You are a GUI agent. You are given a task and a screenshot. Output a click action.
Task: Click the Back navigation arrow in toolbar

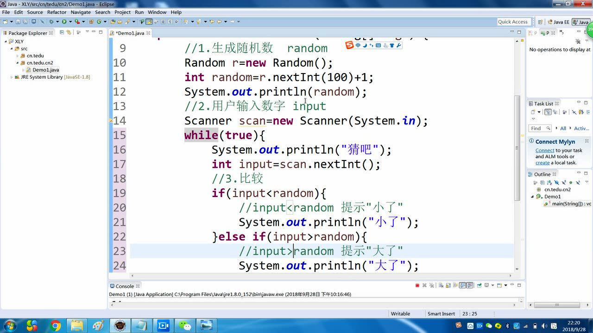coord(219,21)
